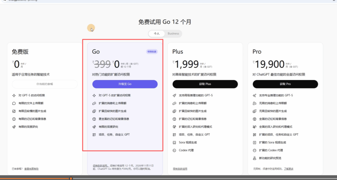Click the 获取 Plus button
The height and width of the screenshot is (180, 337).
(x=205, y=84)
